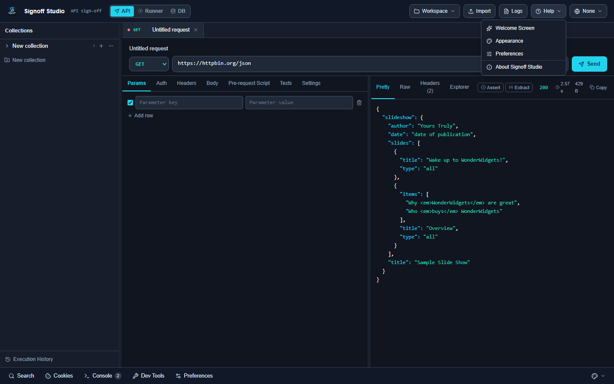Open Preferences in the bottom status bar
The height and width of the screenshot is (384, 614).
[194, 376]
